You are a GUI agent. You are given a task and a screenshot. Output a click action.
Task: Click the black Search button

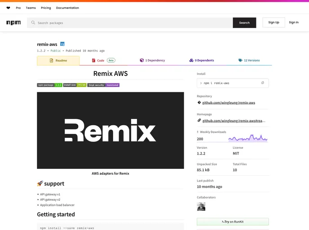coord(244,22)
